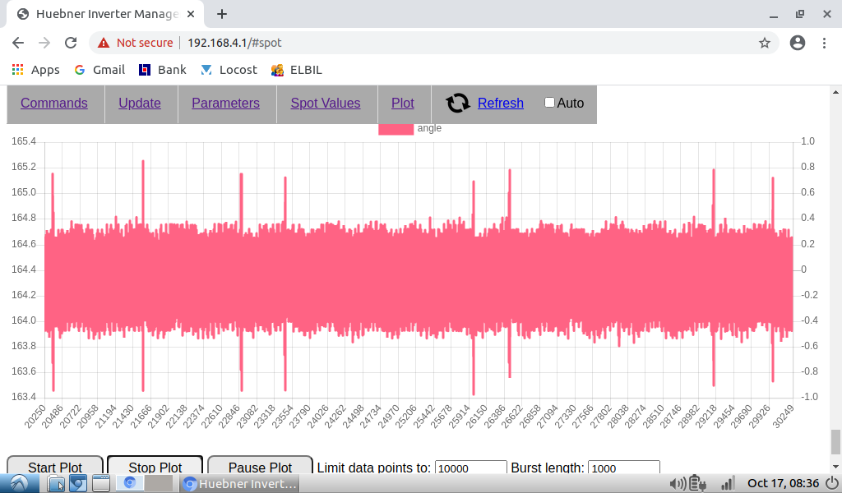Open the Chrome profile account icon
Screen dimensions: 842x493
click(x=797, y=43)
